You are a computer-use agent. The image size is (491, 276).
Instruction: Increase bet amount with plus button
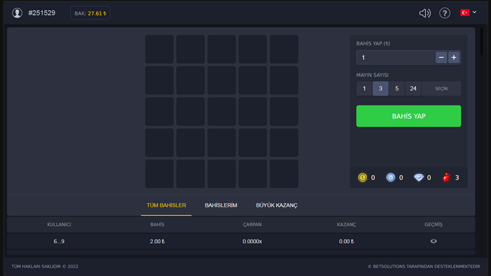pyautogui.click(x=454, y=57)
